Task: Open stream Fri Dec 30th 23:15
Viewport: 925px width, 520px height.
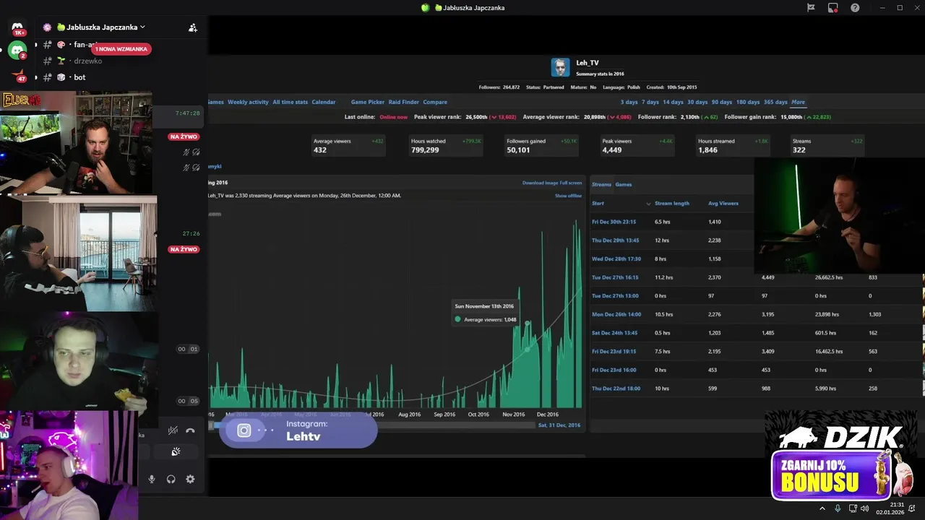Action: pos(614,222)
